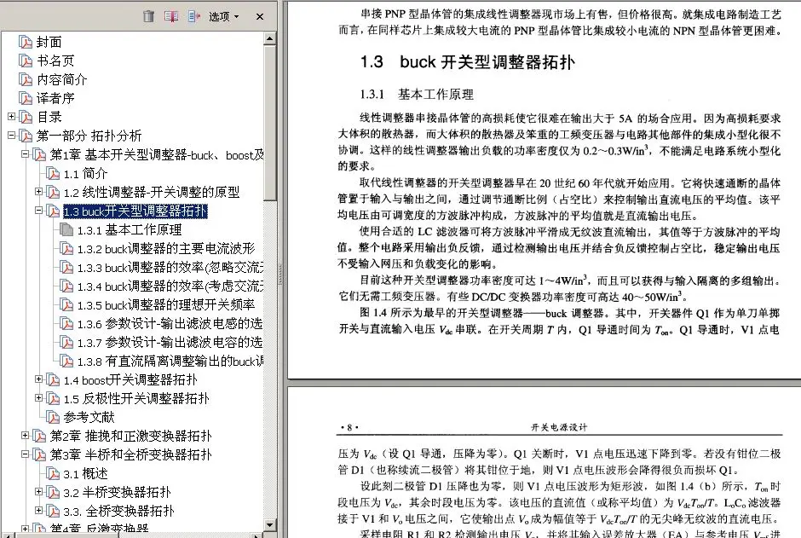Screen dimensions: 801x538
Task: Click bookmark panel scroll up arrow
Action: [x=270, y=38]
